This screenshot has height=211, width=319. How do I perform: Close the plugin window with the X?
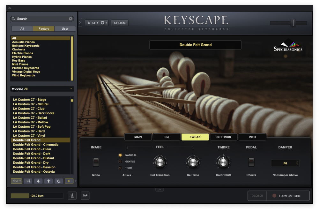pos(10,8)
